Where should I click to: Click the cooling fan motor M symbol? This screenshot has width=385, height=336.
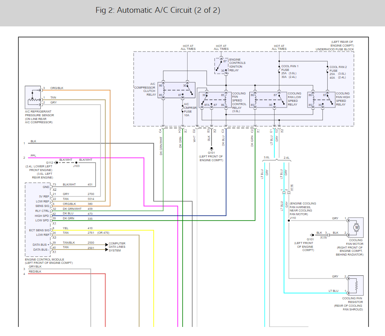pyautogui.click(x=356, y=228)
